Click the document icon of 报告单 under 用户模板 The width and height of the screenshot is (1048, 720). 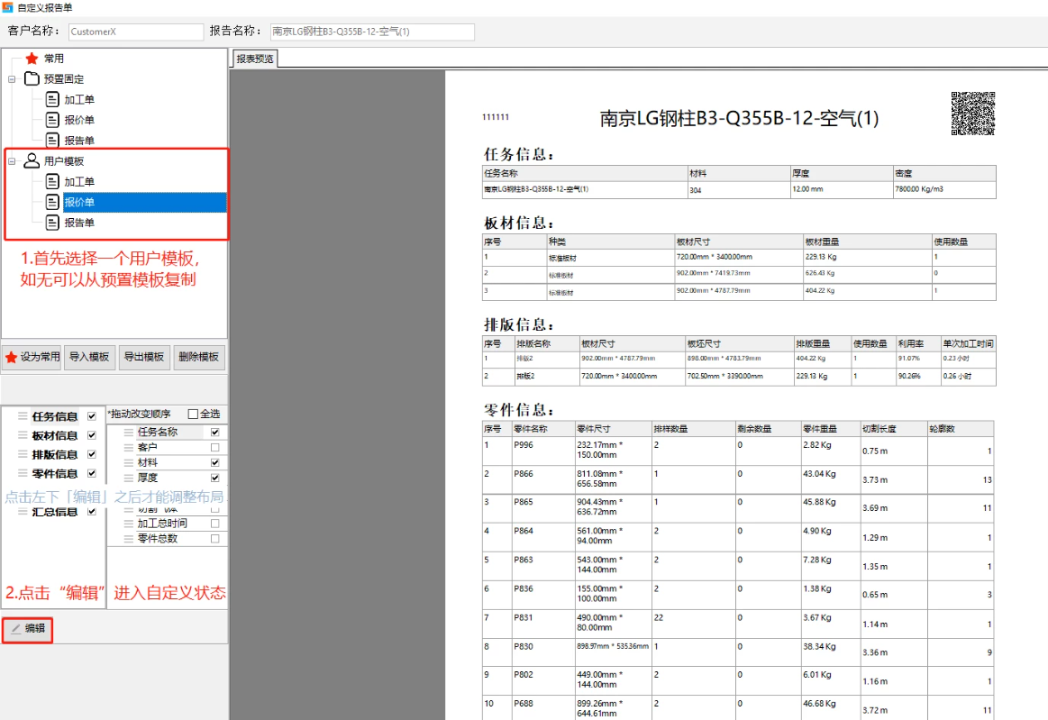[52, 223]
